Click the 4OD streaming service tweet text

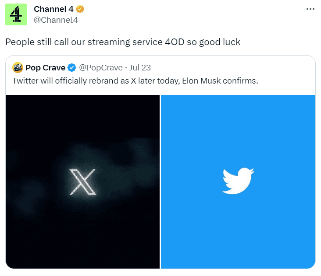point(123,42)
